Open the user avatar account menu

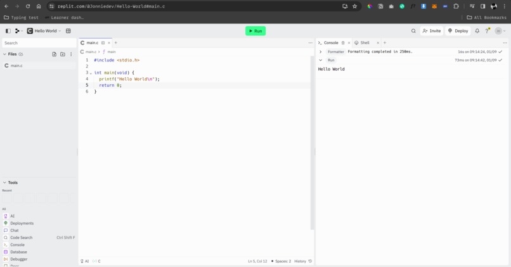tap(500, 31)
